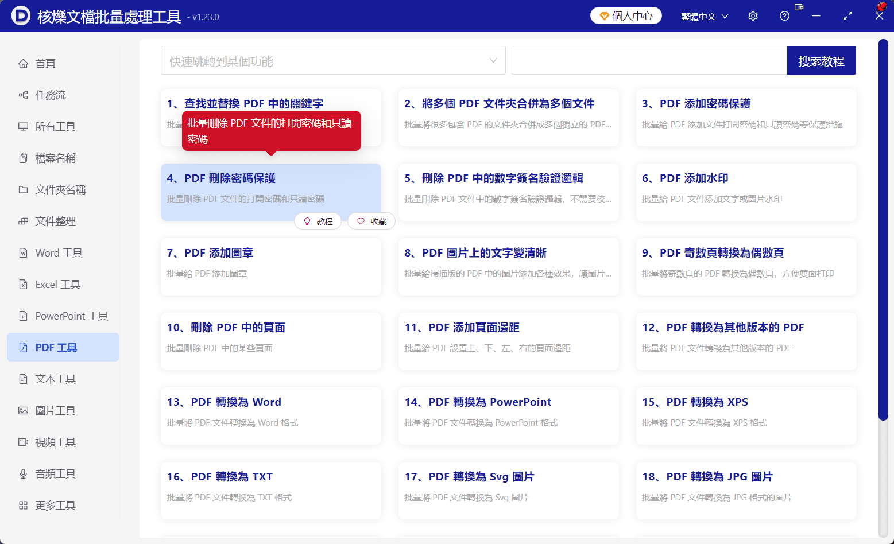Click the app logo in title bar
The height and width of the screenshot is (544, 894).
21,16
